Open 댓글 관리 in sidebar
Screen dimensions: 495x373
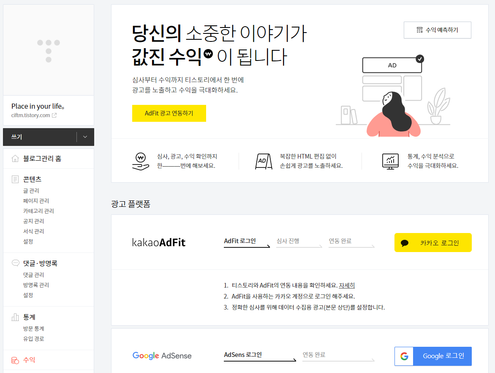33,275
